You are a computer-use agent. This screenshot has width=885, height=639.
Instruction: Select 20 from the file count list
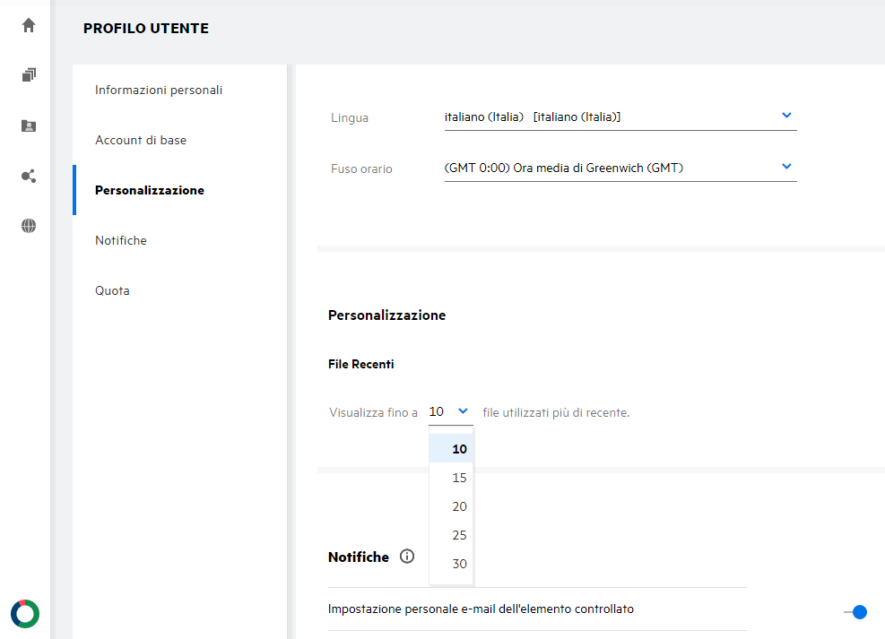[x=459, y=506]
